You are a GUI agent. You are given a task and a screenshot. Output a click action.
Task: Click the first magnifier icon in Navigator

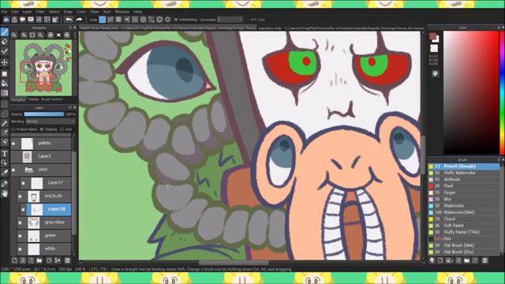(x=14, y=35)
